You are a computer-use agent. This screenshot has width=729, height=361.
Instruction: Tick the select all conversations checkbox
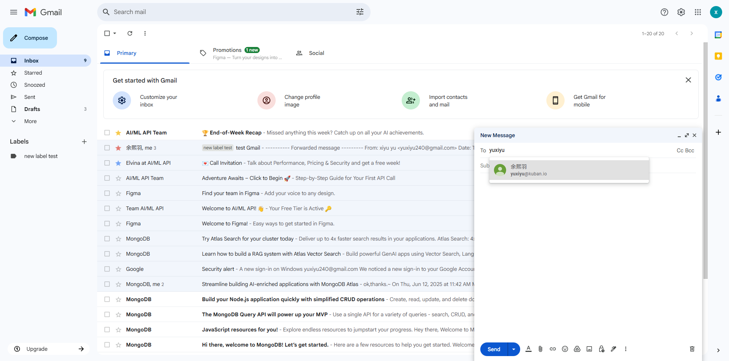[x=107, y=33]
